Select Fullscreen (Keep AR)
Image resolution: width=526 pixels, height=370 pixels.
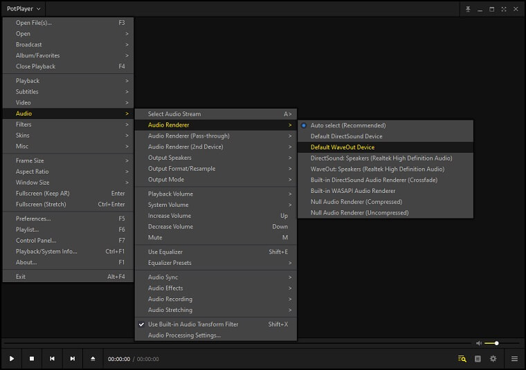coord(68,194)
